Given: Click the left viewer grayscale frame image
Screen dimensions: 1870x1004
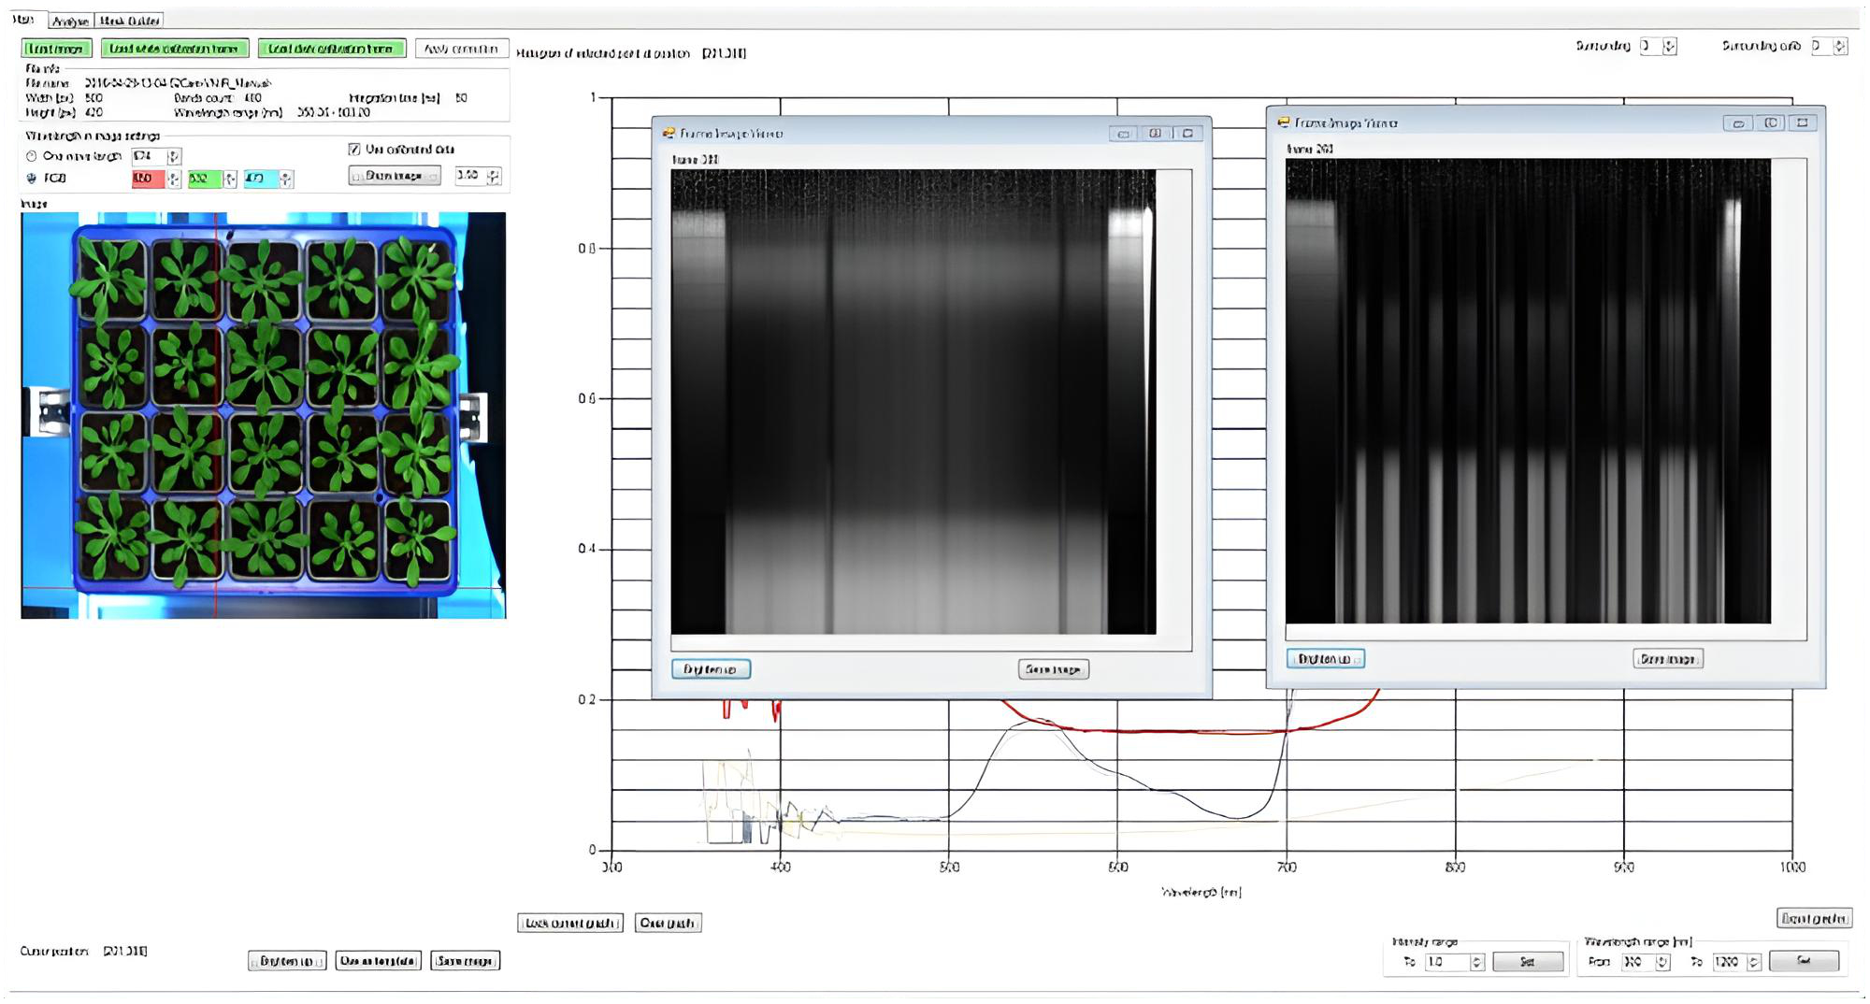Looking at the screenshot, I should coord(913,402).
